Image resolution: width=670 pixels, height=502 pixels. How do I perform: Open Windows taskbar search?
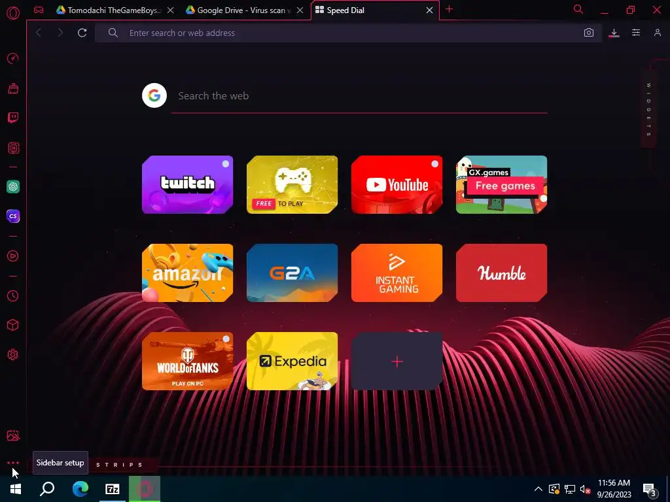[47, 489]
